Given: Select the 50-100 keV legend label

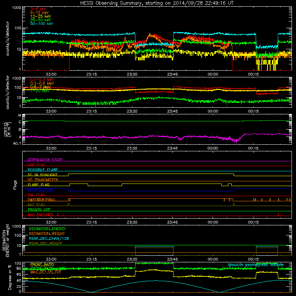Looking at the screenshot, I should [x=42, y=24].
